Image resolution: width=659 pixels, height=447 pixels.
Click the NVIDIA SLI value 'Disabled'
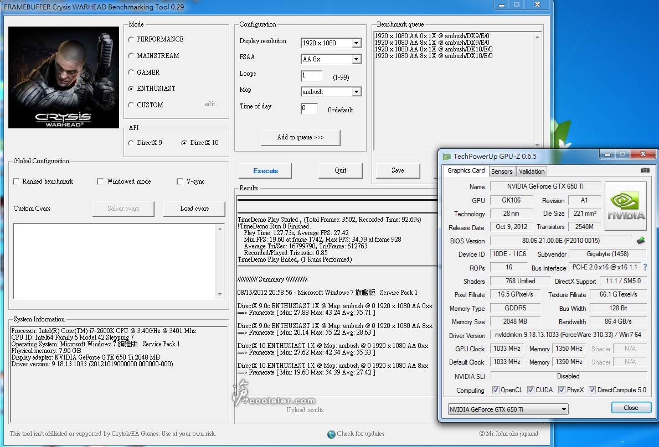coord(568,376)
